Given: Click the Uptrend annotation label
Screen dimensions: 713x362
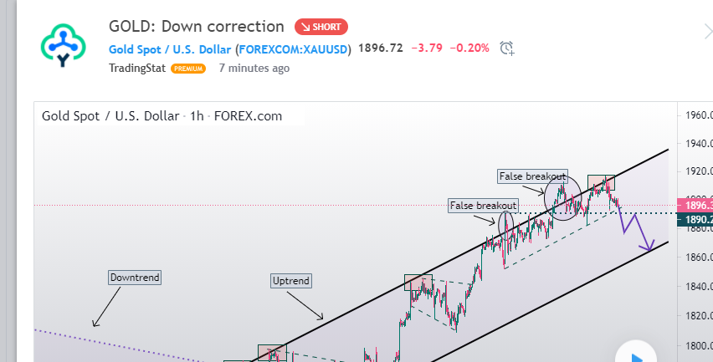Looking at the screenshot, I should pos(291,281).
